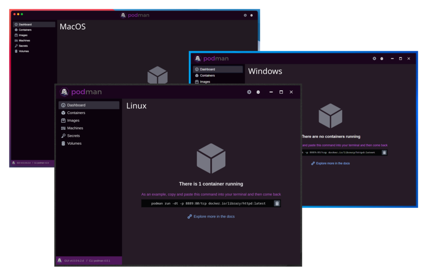Click the gear settings icon in Linux window
The width and height of the screenshot is (428, 272).
(x=249, y=92)
